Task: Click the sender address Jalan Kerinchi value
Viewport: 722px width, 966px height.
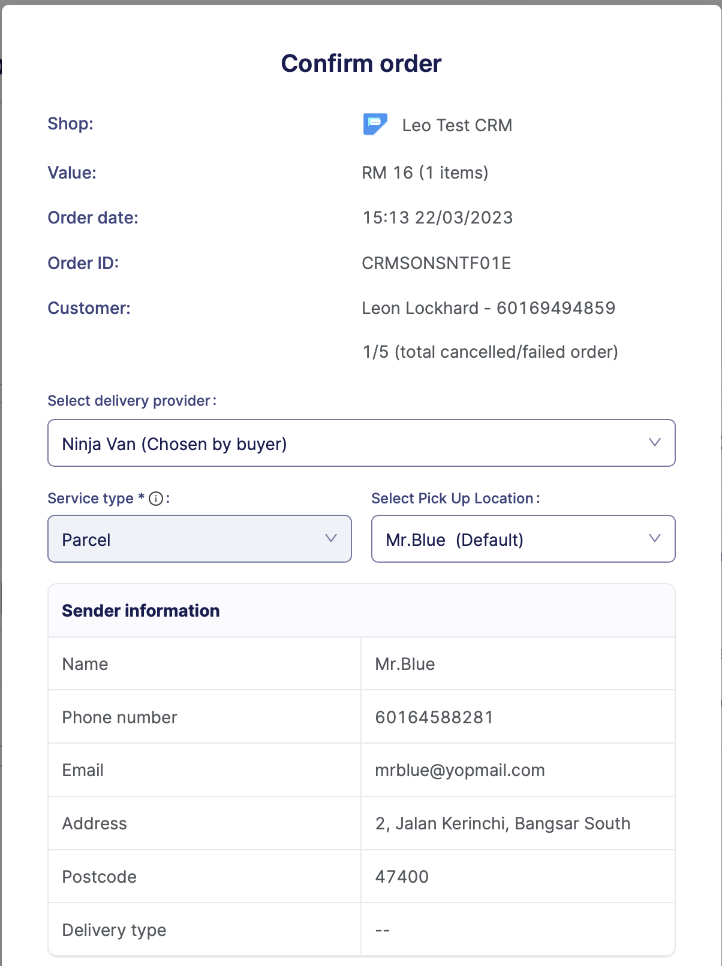Action: [502, 823]
